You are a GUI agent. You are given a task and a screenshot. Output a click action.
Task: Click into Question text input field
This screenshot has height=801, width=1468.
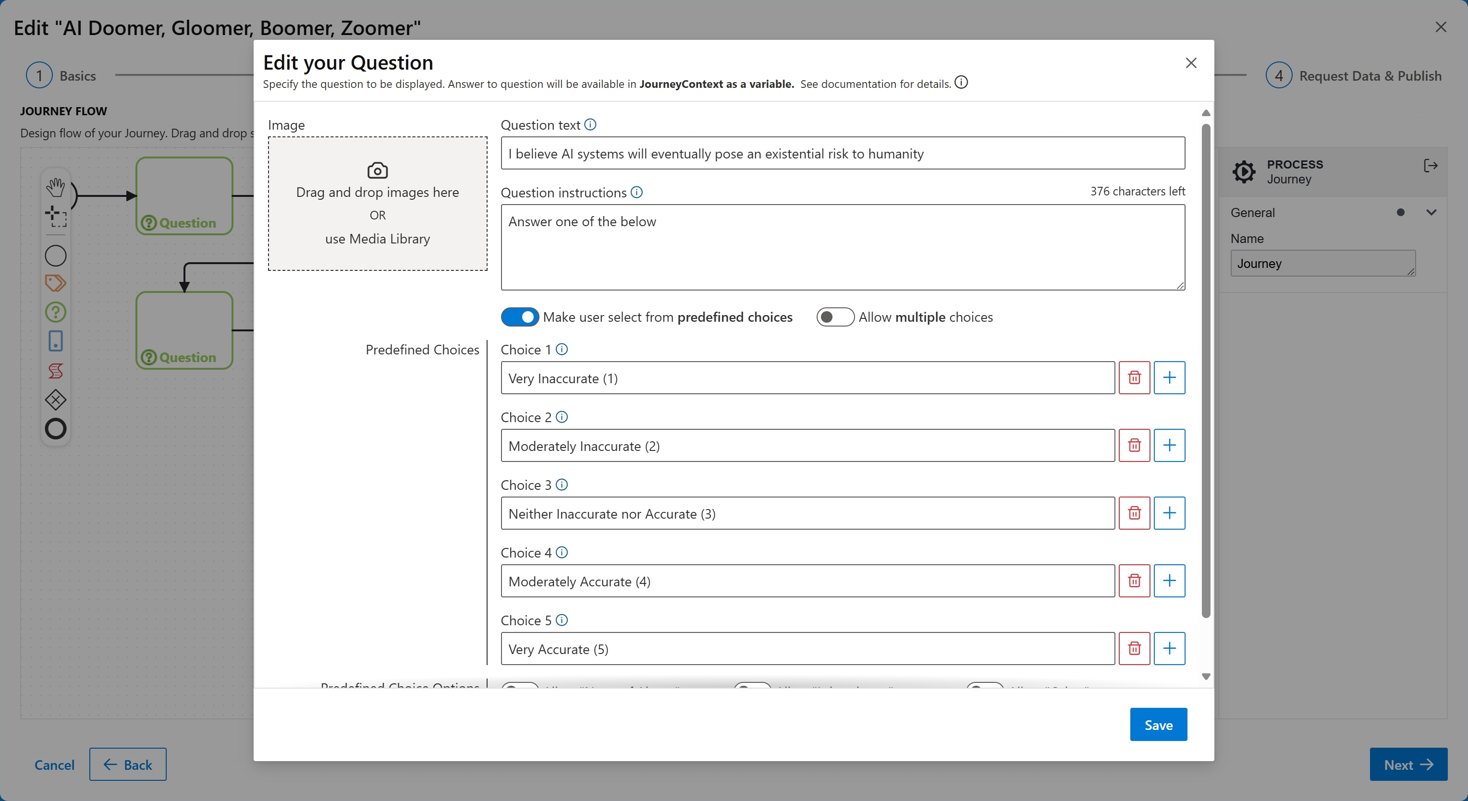[842, 154]
